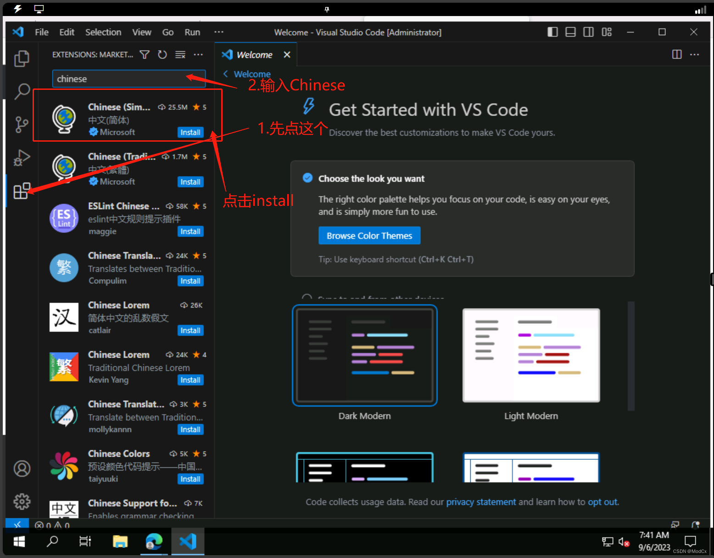Toggle 'Choose the look you want' step checkmark

point(307,178)
